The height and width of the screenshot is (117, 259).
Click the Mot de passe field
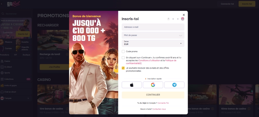click(x=153, y=35)
